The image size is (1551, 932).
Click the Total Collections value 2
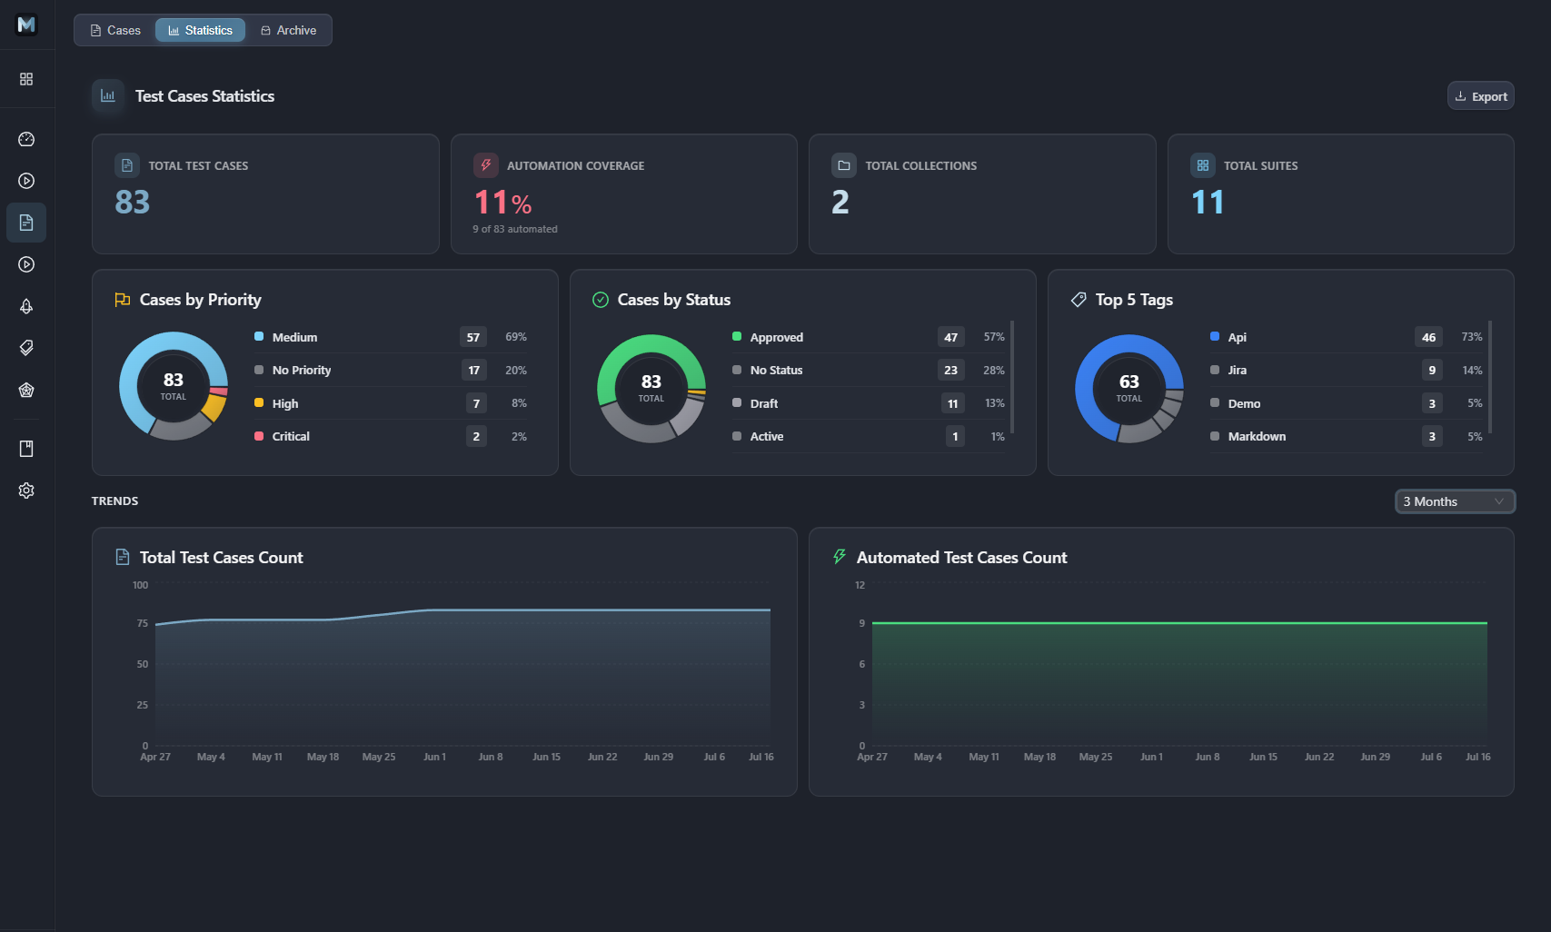point(840,202)
